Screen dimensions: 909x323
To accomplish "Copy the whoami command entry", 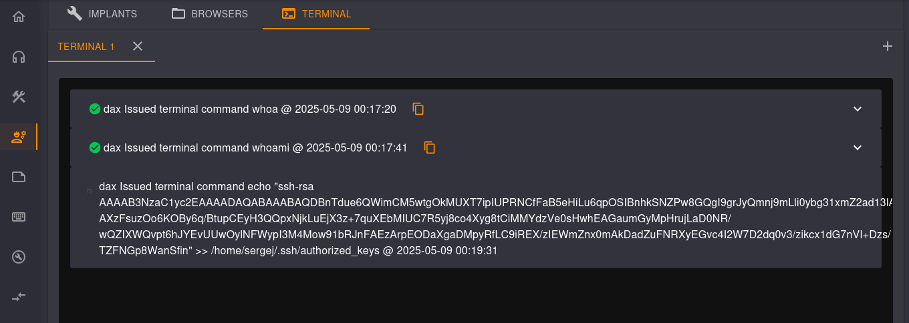I will click(430, 147).
